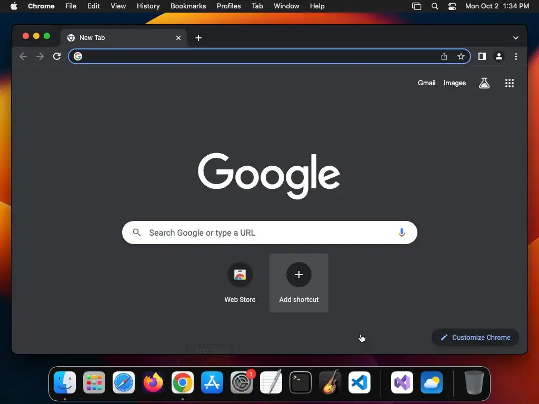
Task: Click the Customize Chrome button
Action: coord(475,337)
